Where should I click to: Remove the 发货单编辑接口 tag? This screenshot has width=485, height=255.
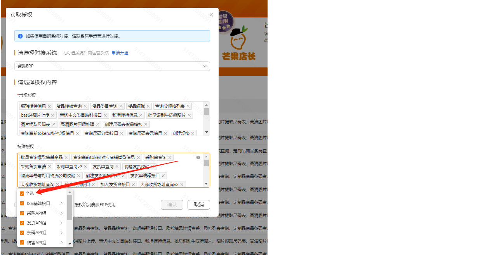[163, 176]
